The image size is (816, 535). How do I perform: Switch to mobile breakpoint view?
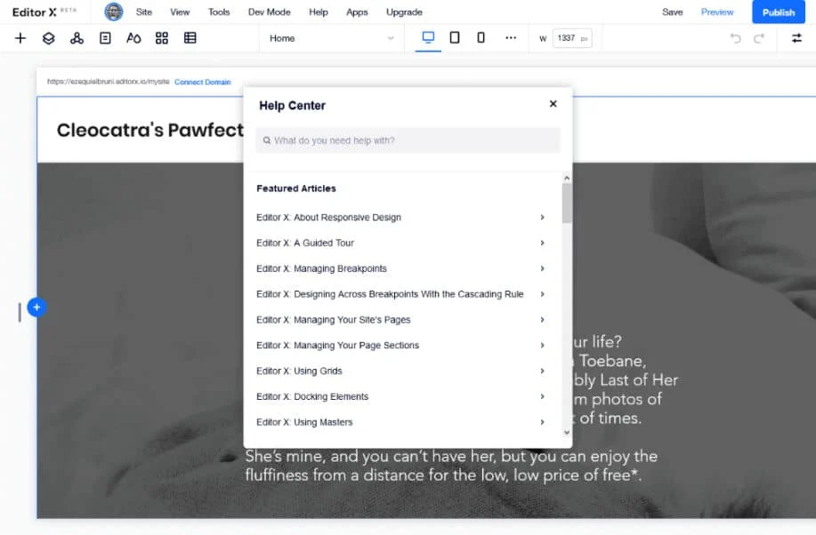481,38
